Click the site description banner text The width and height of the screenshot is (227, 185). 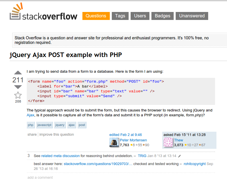pyautogui.click(x=112, y=40)
